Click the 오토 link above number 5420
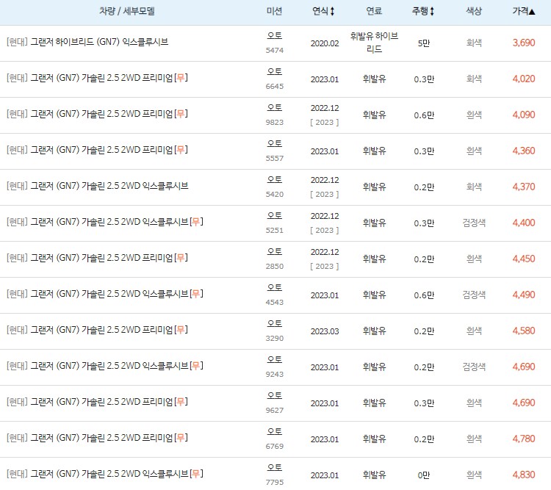This screenshot has width=551, height=490. (275, 179)
